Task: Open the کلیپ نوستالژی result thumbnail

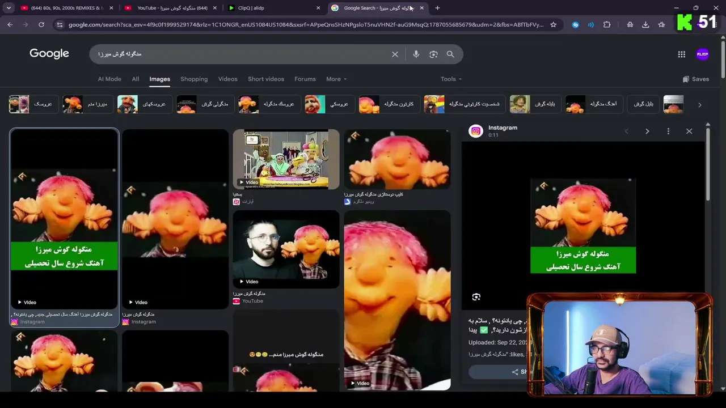Action: pyautogui.click(x=398, y=159)
